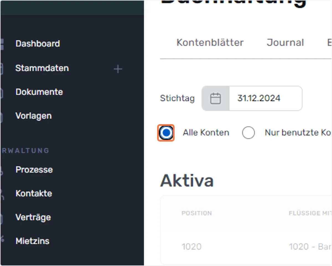The height and width of the screenshot is (266, 332).
Task: Click the POSITION column header
Action: tap(196, 213)
